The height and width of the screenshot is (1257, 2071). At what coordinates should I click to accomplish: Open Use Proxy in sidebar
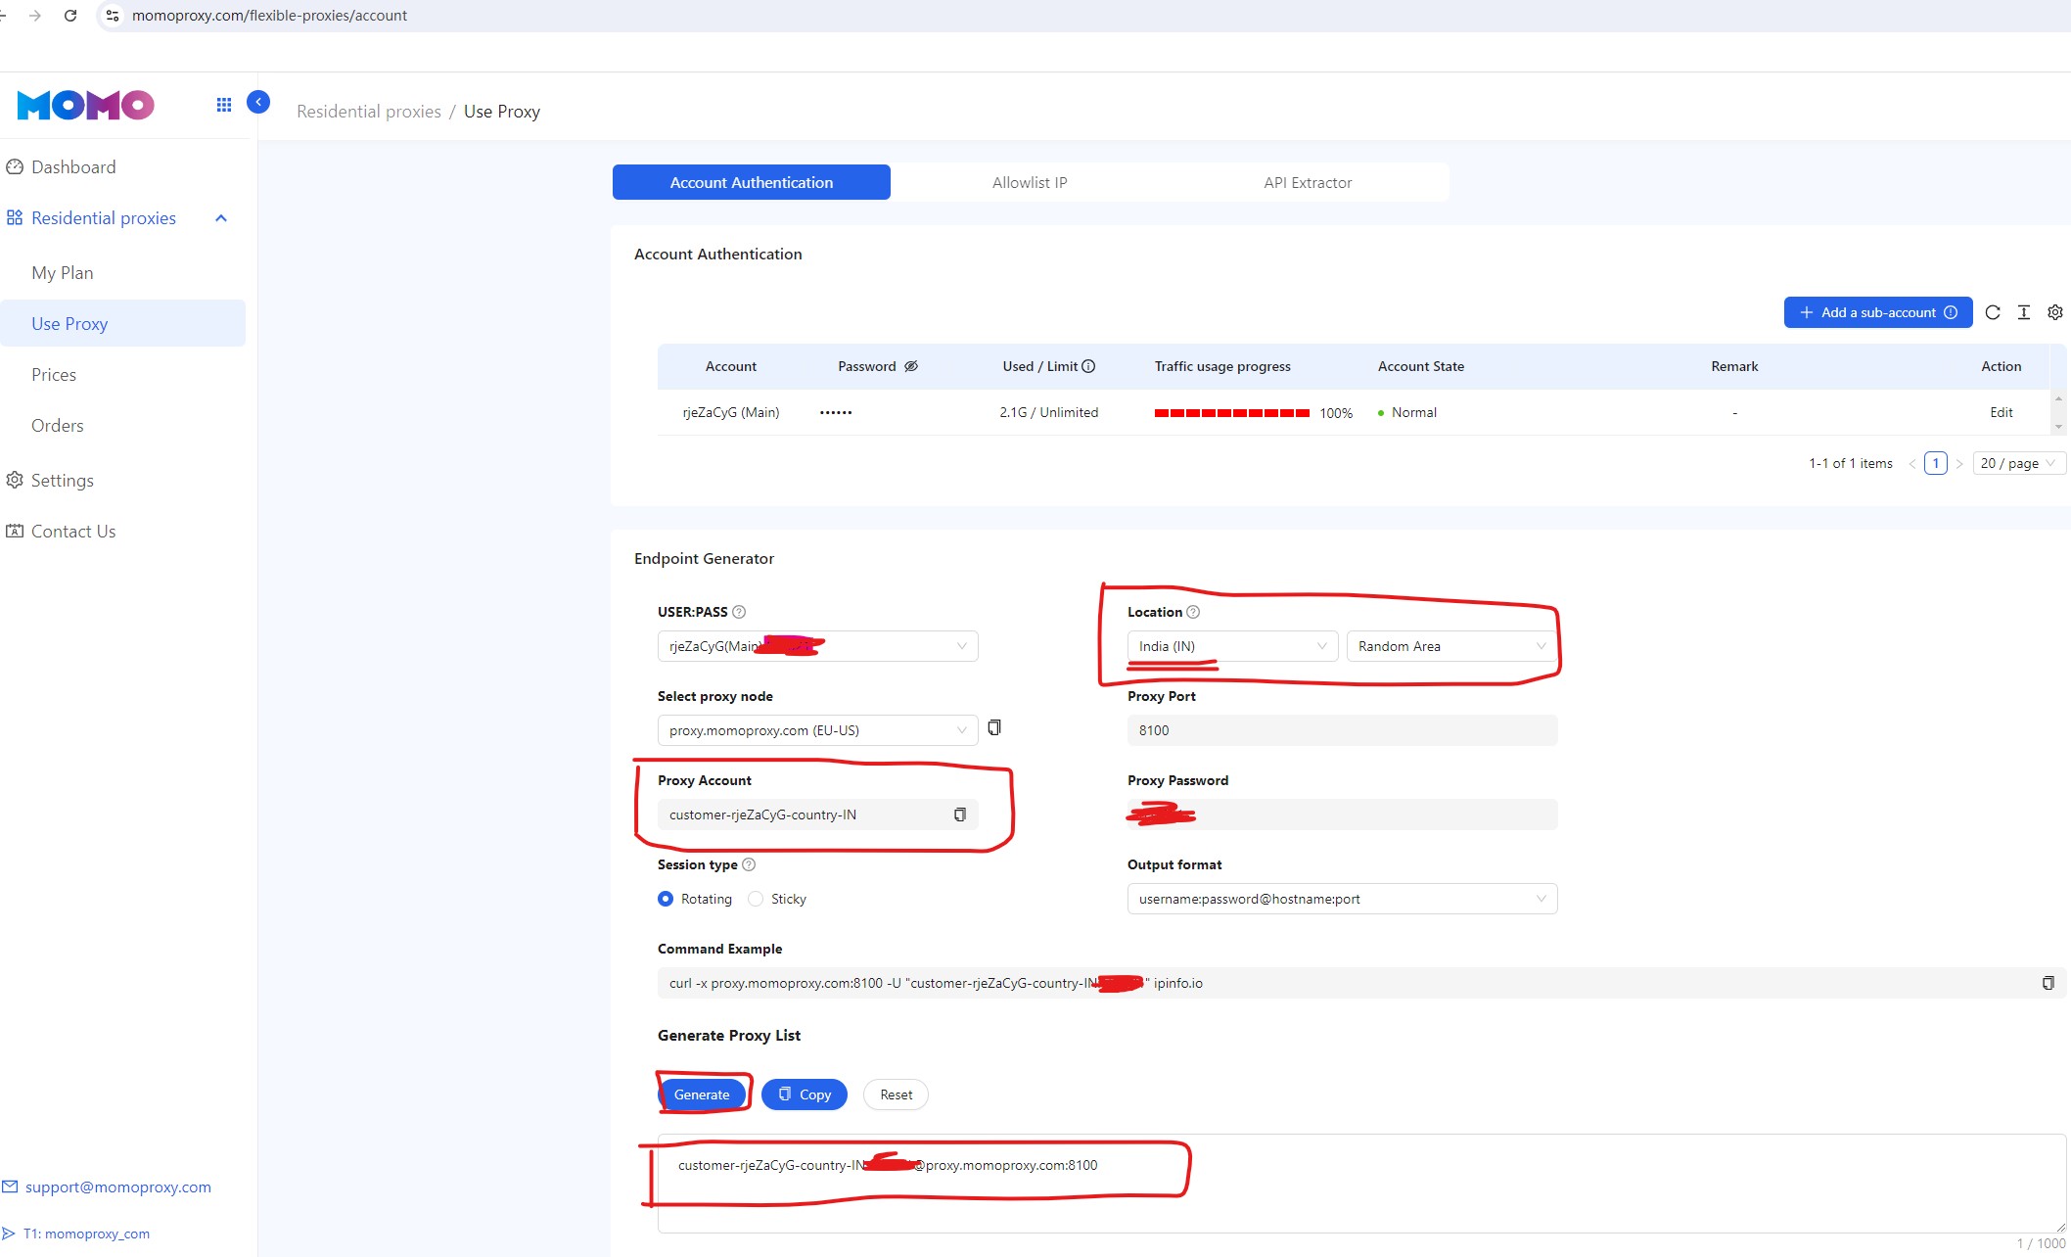pyautogui.click(x=122, y=323)
